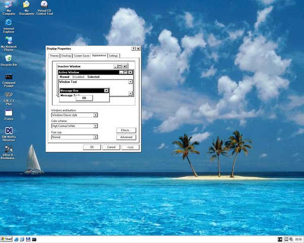Click the 'Window Text' preview text

[68, 82]
